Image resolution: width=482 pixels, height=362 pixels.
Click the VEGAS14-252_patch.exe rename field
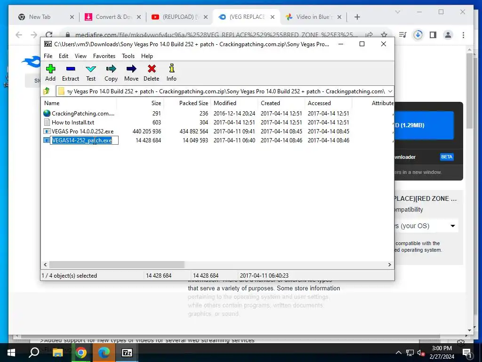(x=84, y=140)
